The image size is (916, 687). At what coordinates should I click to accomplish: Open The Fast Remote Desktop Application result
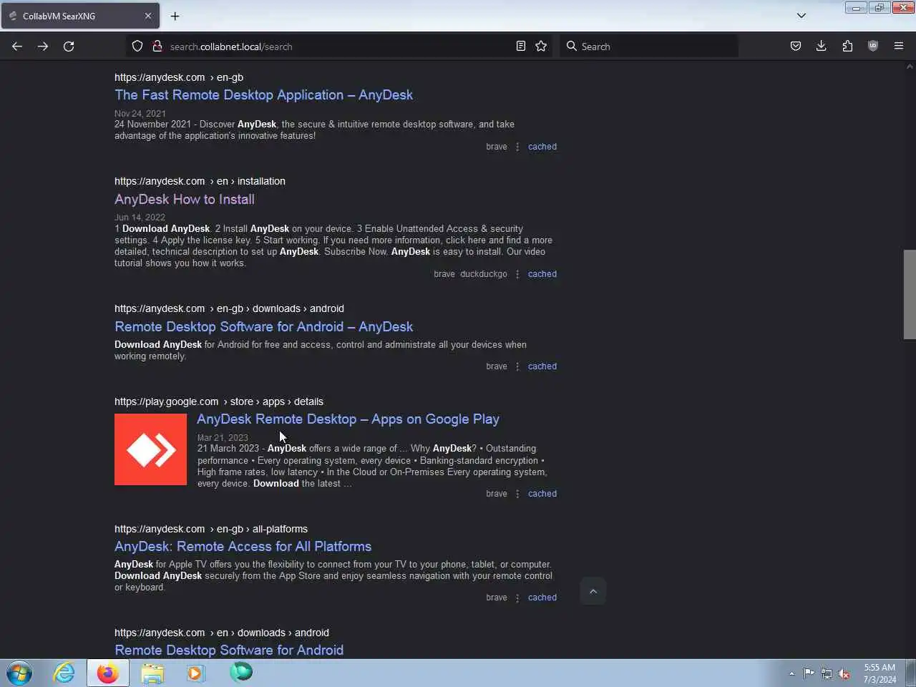(x=263, y=95)
